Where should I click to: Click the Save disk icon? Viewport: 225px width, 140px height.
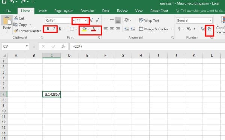click(x=4, y=2)
